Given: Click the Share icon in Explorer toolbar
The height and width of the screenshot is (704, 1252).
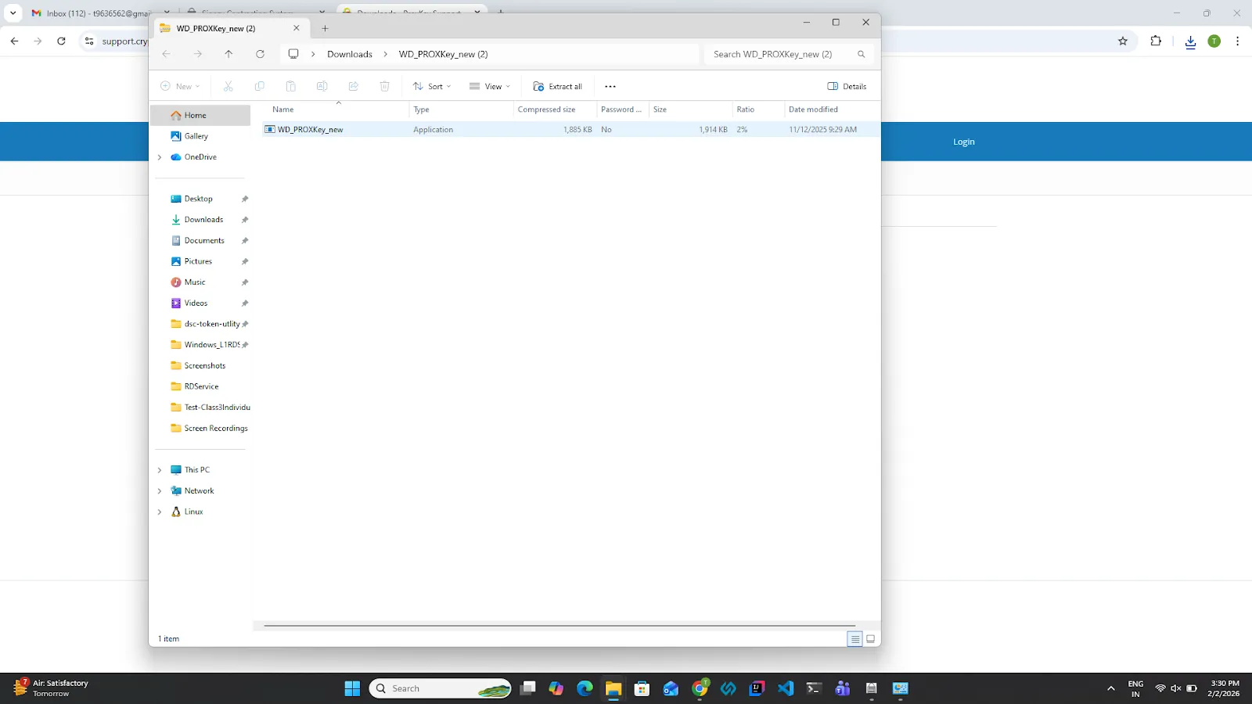Looking at the screenshot, I should click(353, 86).
